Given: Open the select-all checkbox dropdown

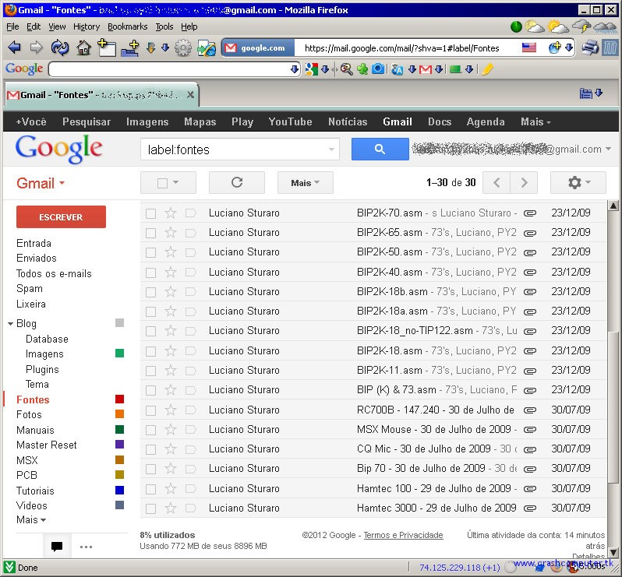Looking at the screenshot, I should [175, 183].
